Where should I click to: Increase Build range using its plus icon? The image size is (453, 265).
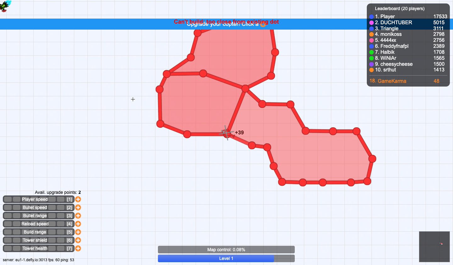[x=78, y=232]
